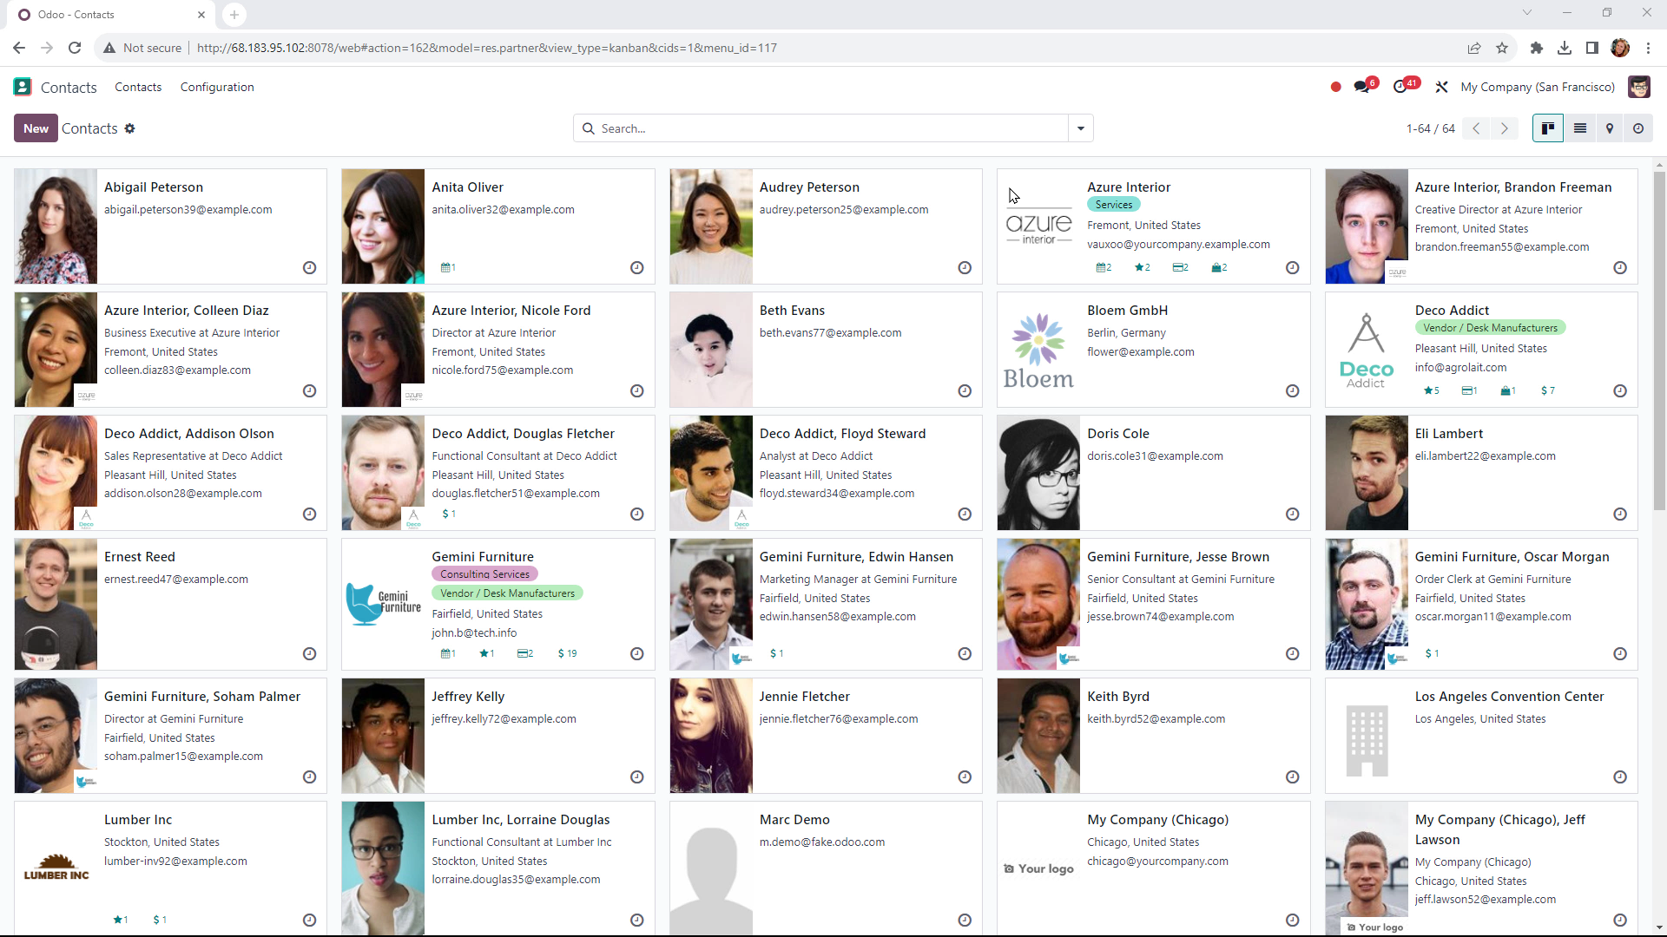Click purchases icon on Azure Interior card
The image size is (1667, 937).
[1219, 267]
